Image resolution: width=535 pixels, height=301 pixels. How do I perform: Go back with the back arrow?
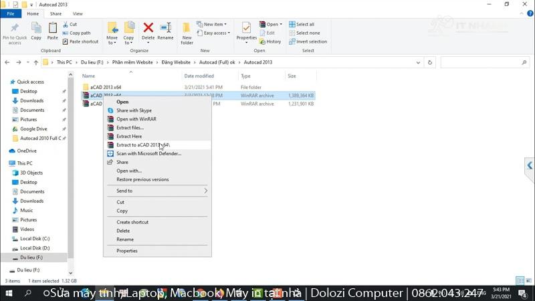tap(7, 62)
